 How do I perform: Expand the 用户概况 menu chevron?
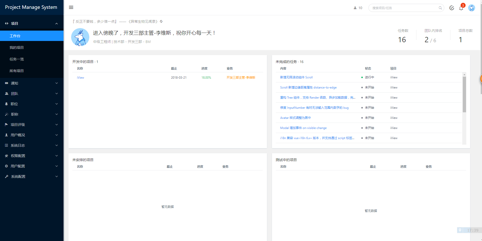57,135
